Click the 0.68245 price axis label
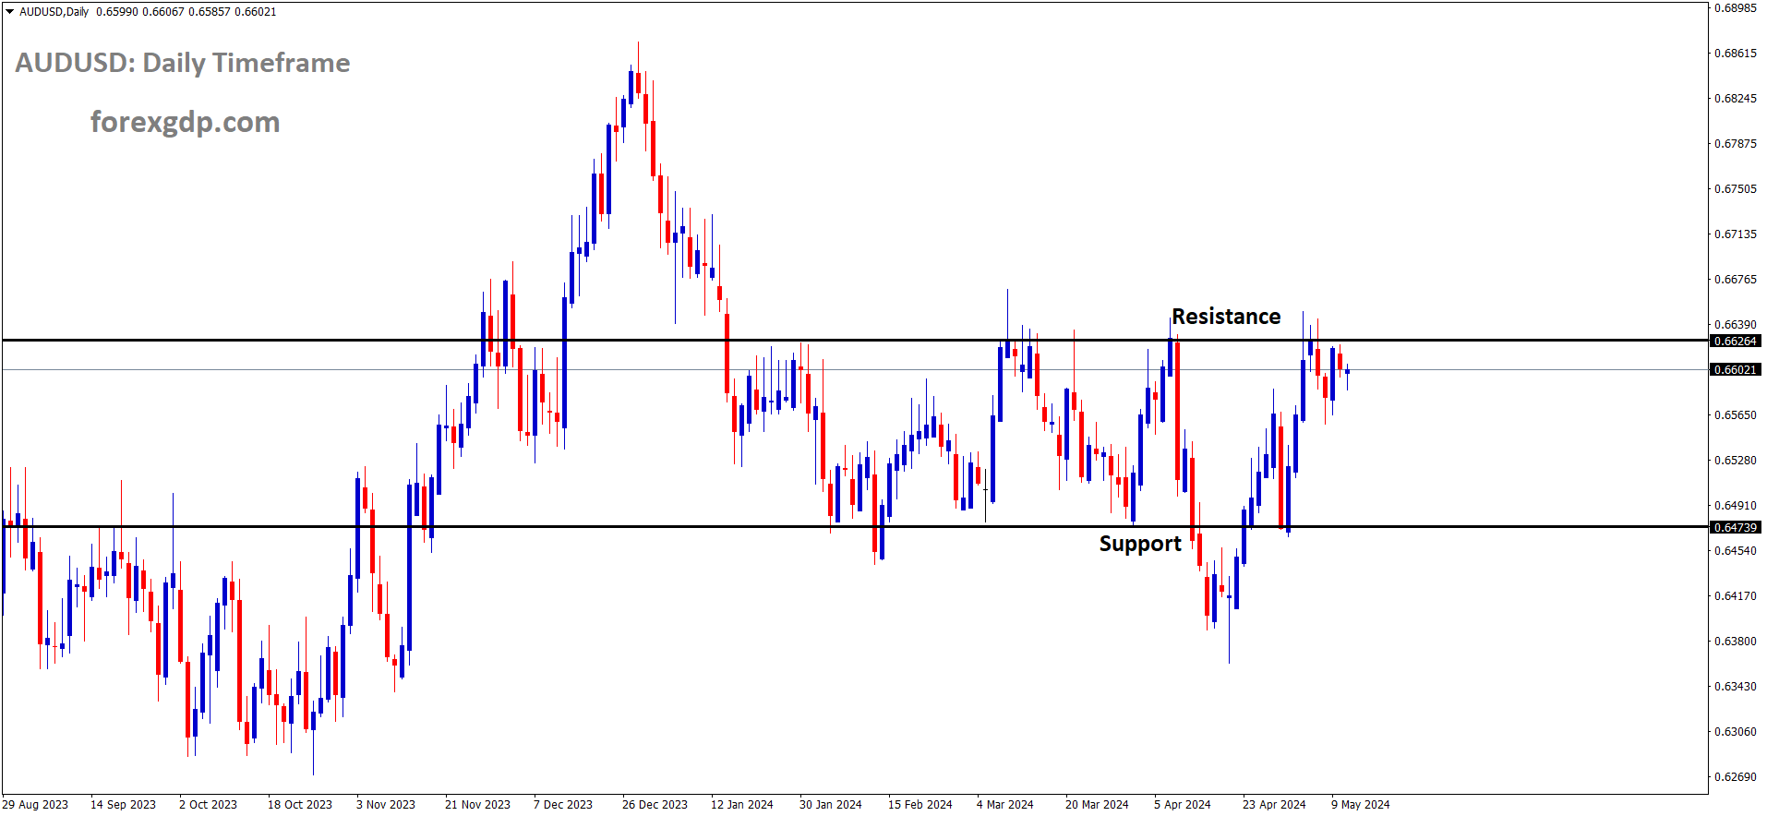1767x816 pixels. pyautogui.click(x=1736, y=99)
